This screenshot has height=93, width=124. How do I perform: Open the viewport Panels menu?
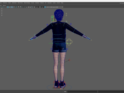4,5
